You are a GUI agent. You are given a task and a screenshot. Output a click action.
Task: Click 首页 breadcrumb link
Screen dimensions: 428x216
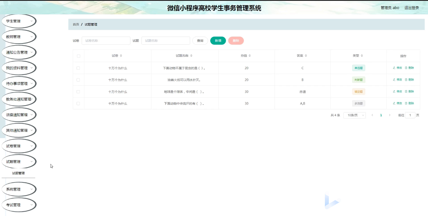coord(76,25)
